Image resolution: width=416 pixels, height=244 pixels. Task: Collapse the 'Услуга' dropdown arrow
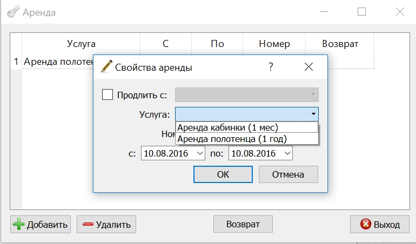313,114
